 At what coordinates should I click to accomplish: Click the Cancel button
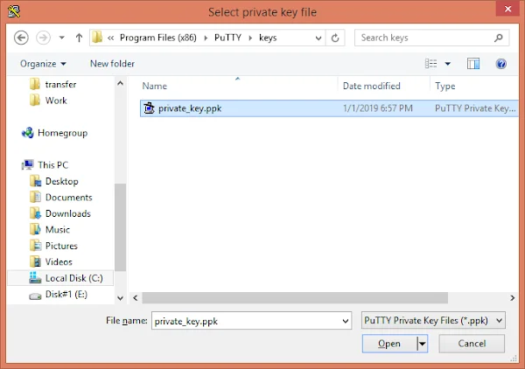pos(472,344)
